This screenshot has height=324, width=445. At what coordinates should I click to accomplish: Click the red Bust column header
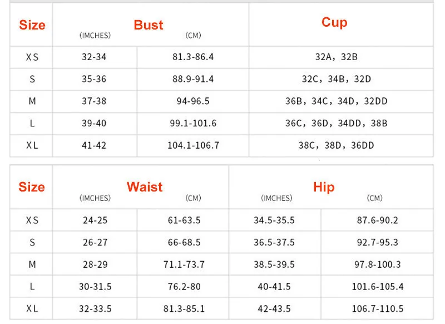149,25
